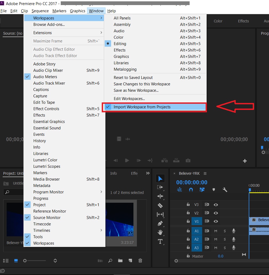Click the Find magnifier in Project panel
The height and width of the screenshot is (275, 269).
pyautogui.click(x=110, y=261)
